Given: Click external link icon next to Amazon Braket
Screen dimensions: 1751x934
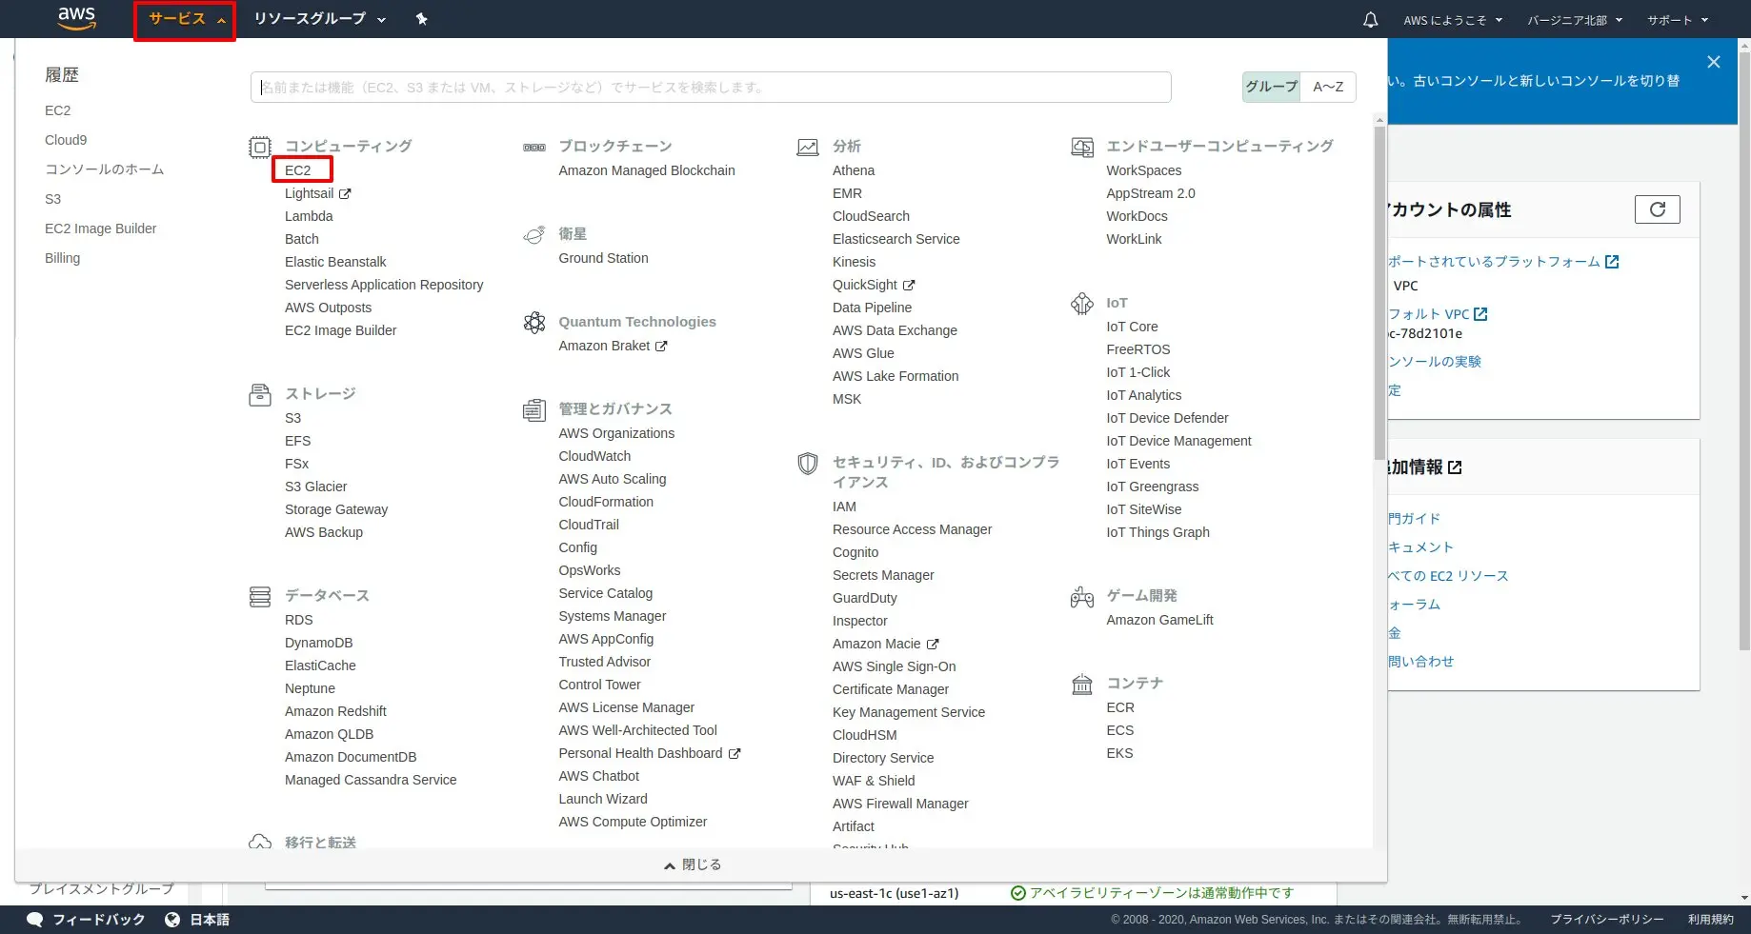Looking at the screenshot, I should tap(661, 346).
